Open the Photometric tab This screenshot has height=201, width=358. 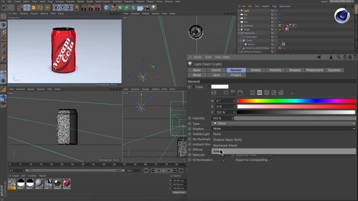pyautogui.click(x=314, y=70)
